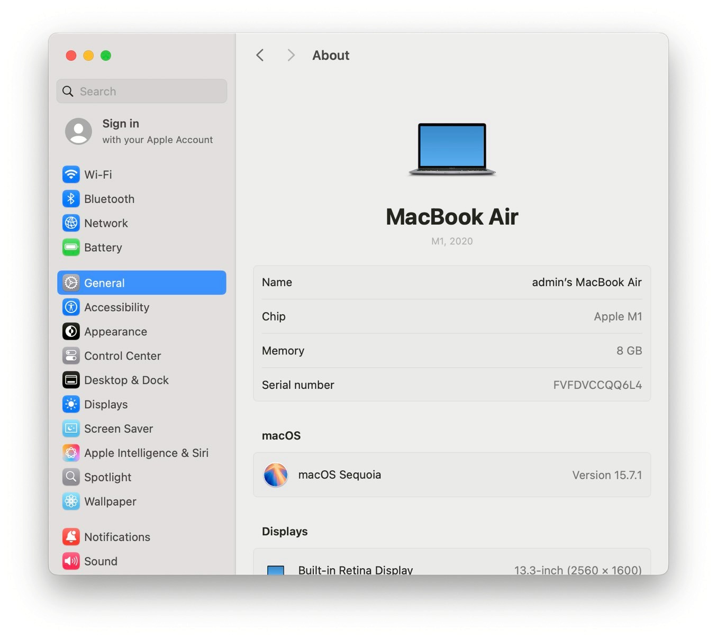
Task: Sign in with your Apple Account
Action: coord(141,131)
